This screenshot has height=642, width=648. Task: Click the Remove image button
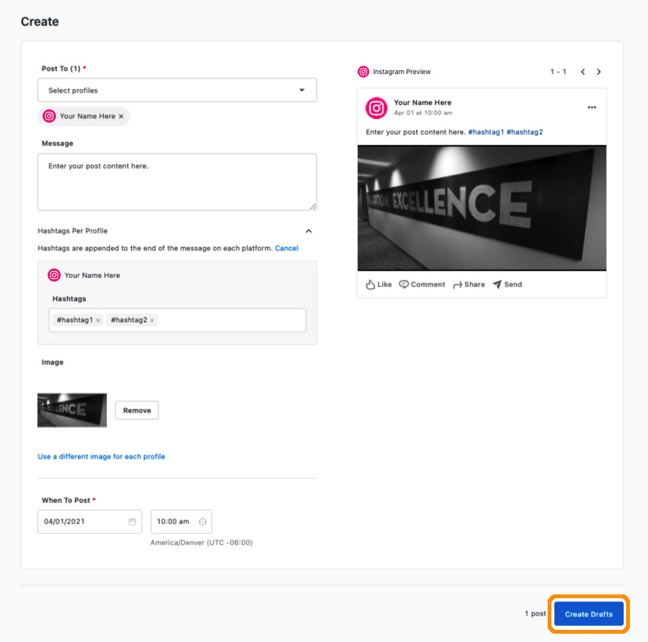[x=137, y=410]
